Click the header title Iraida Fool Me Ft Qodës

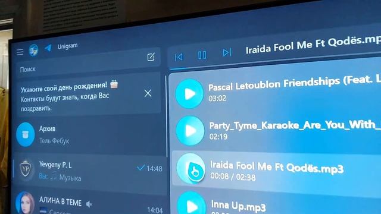point(313,44)
